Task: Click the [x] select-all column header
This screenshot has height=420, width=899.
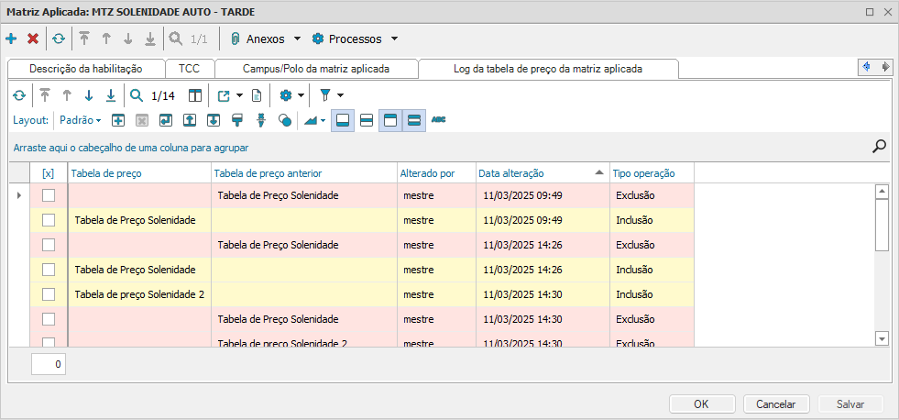Action: pyautogui.click(x=49, y=172)
